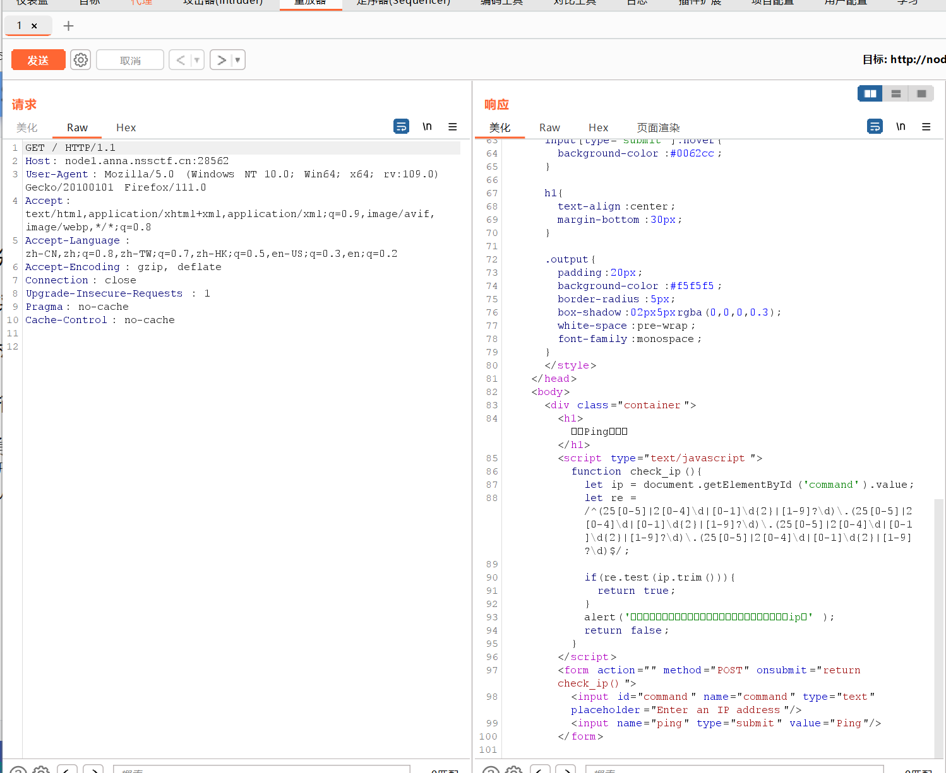Go back to previous request in history
The height and width of the screenshot is (773, 946).
coord(181,60)
